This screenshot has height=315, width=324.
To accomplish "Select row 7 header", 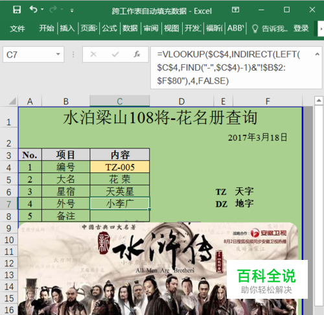I will pos(8,204).
